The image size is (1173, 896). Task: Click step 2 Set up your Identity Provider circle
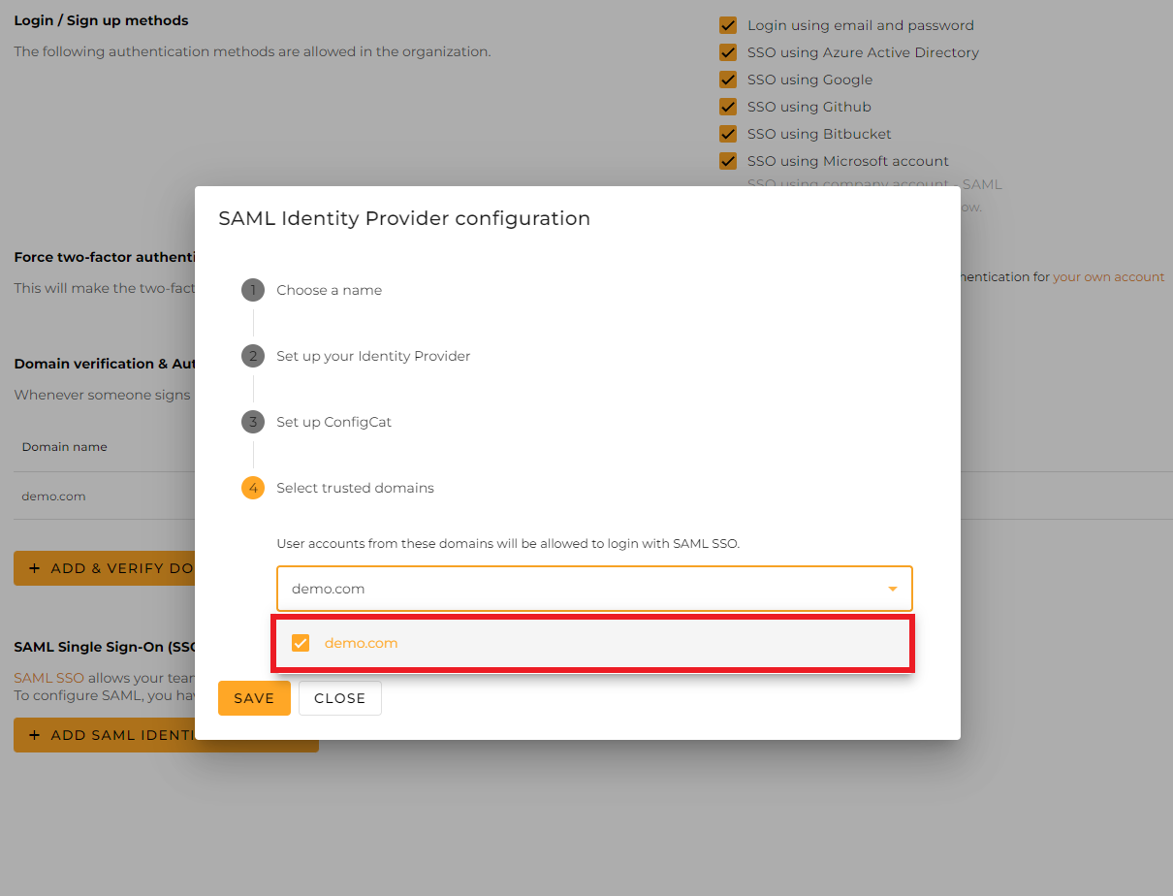253,356
